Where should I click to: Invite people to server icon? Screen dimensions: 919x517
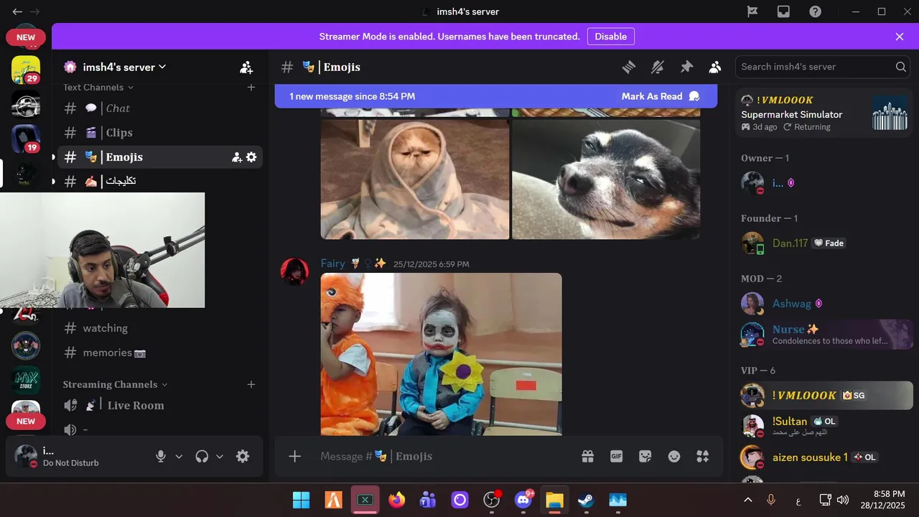tap(246, 67)
